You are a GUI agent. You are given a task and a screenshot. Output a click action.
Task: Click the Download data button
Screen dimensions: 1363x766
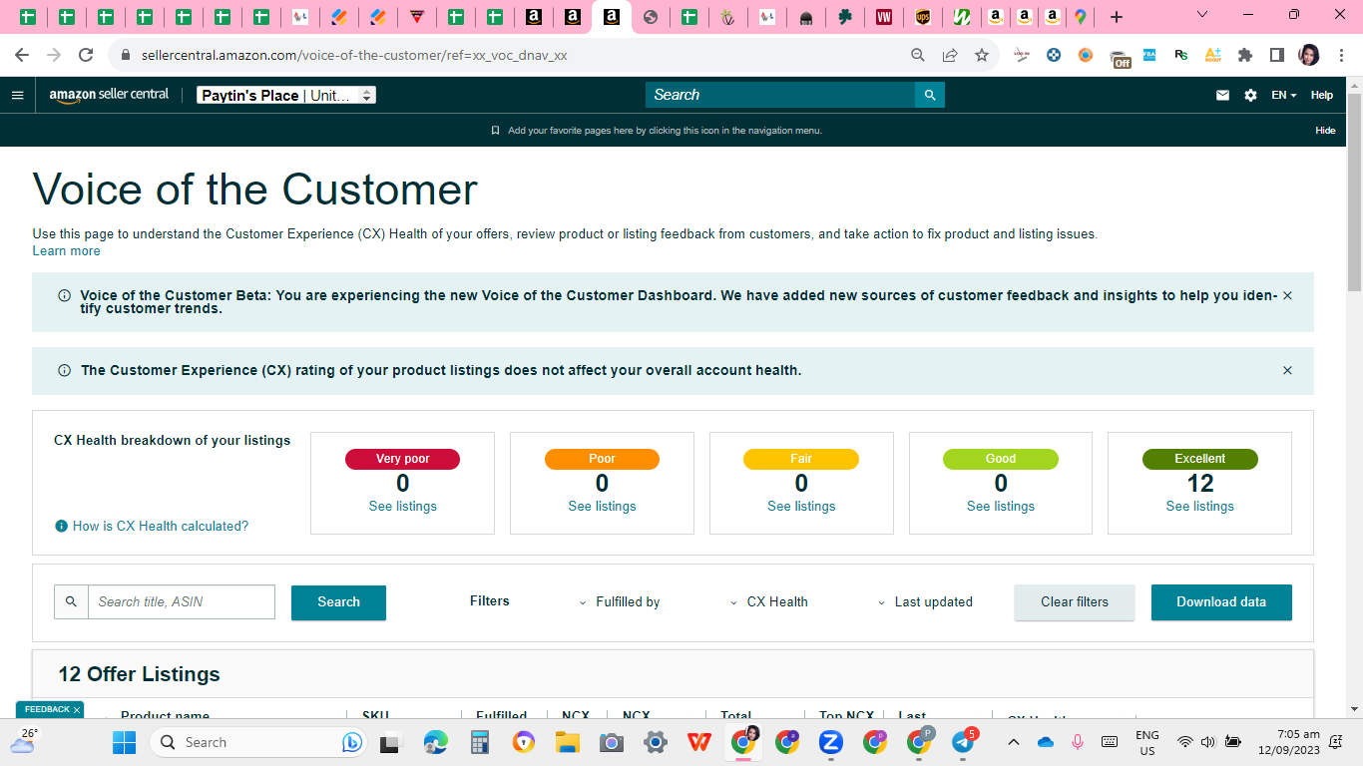click(x=1221, y=602)
